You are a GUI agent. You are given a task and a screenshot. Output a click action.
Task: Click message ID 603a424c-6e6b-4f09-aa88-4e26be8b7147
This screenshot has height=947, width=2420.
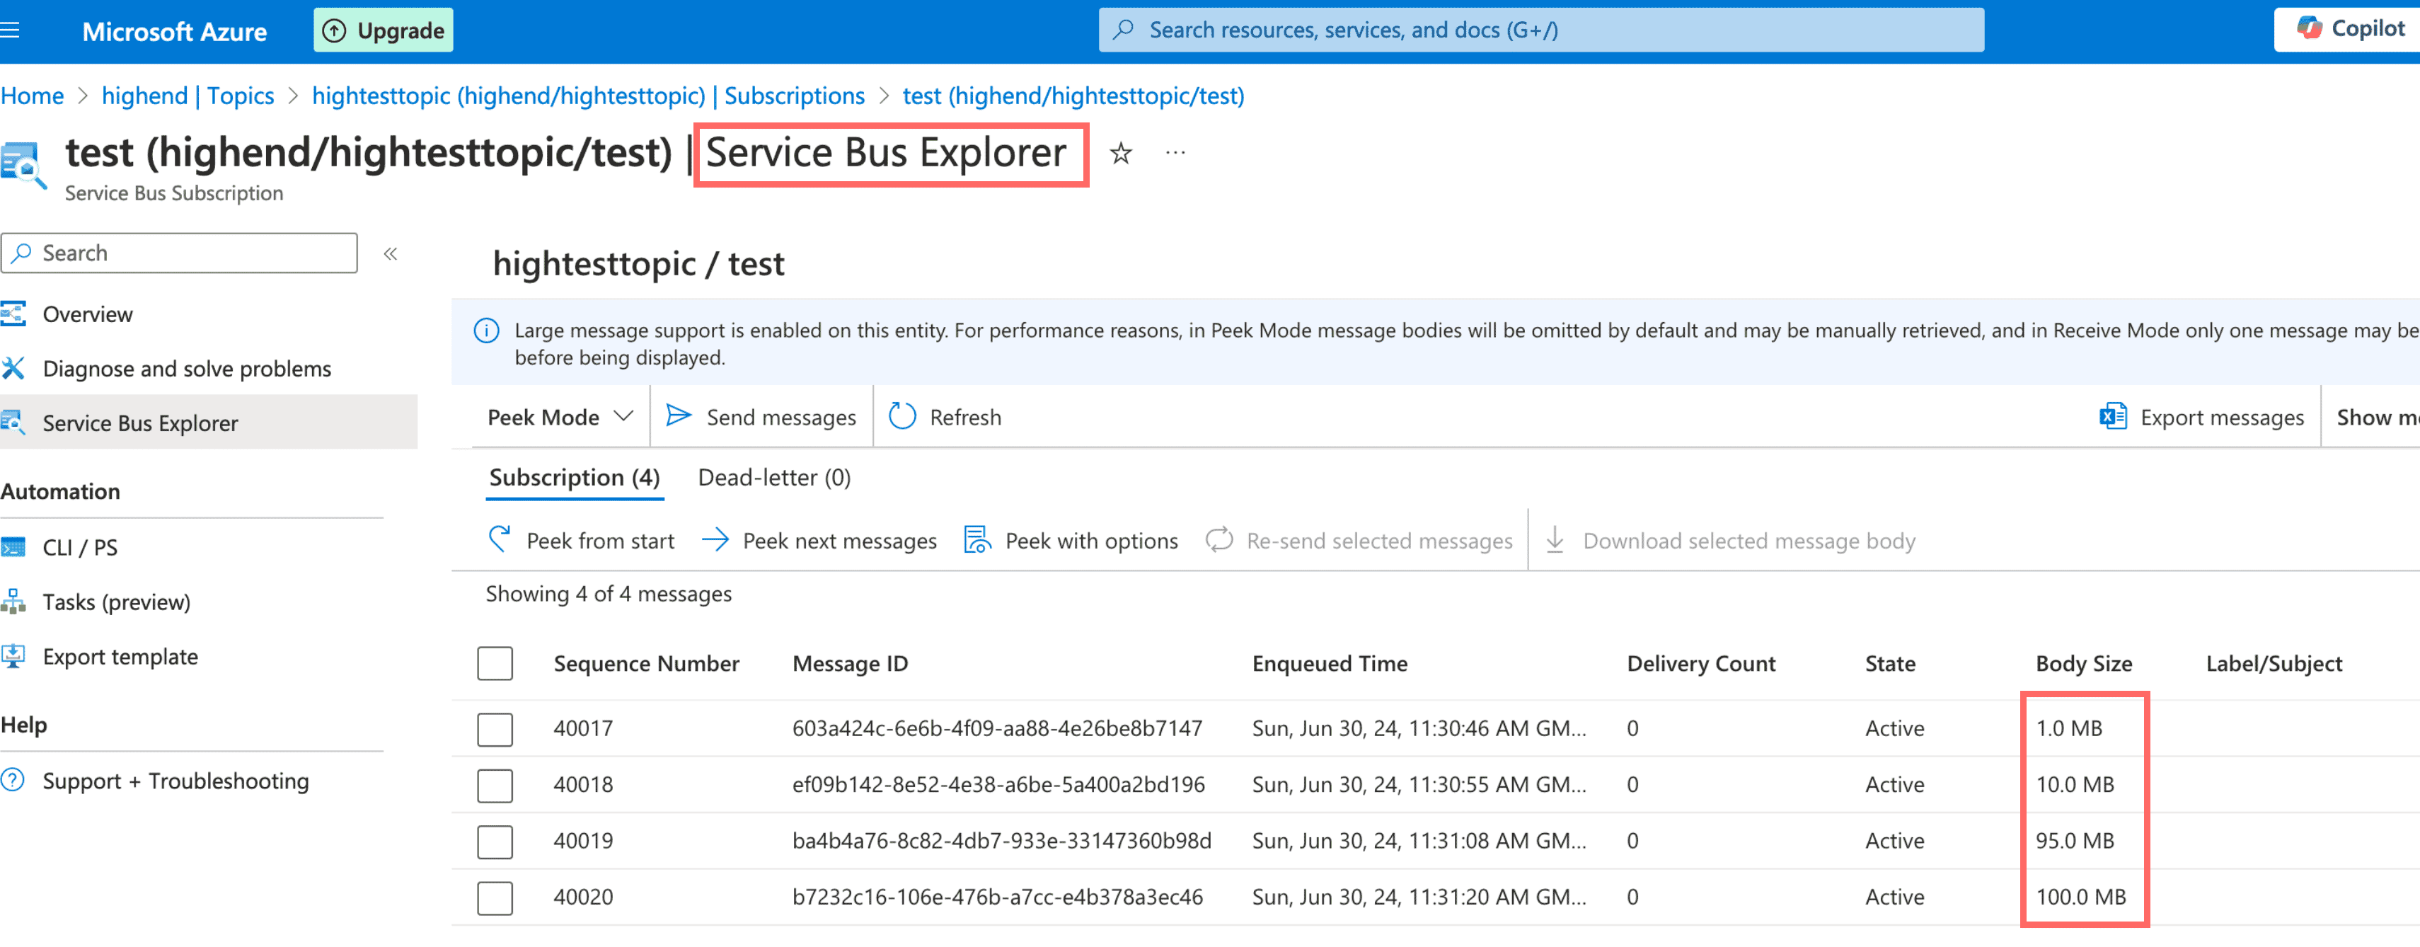(x=997, y=728)
